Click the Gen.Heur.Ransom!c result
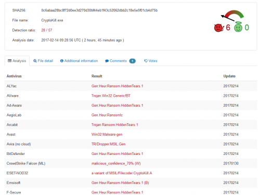The height and width of the screenshot is (195, 260). click(107, 115)
